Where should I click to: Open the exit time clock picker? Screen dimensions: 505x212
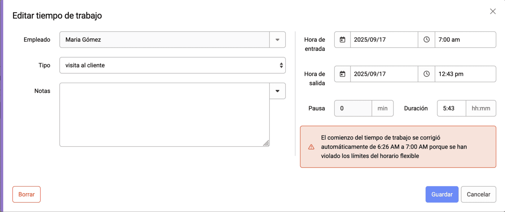tap(427, 74)
